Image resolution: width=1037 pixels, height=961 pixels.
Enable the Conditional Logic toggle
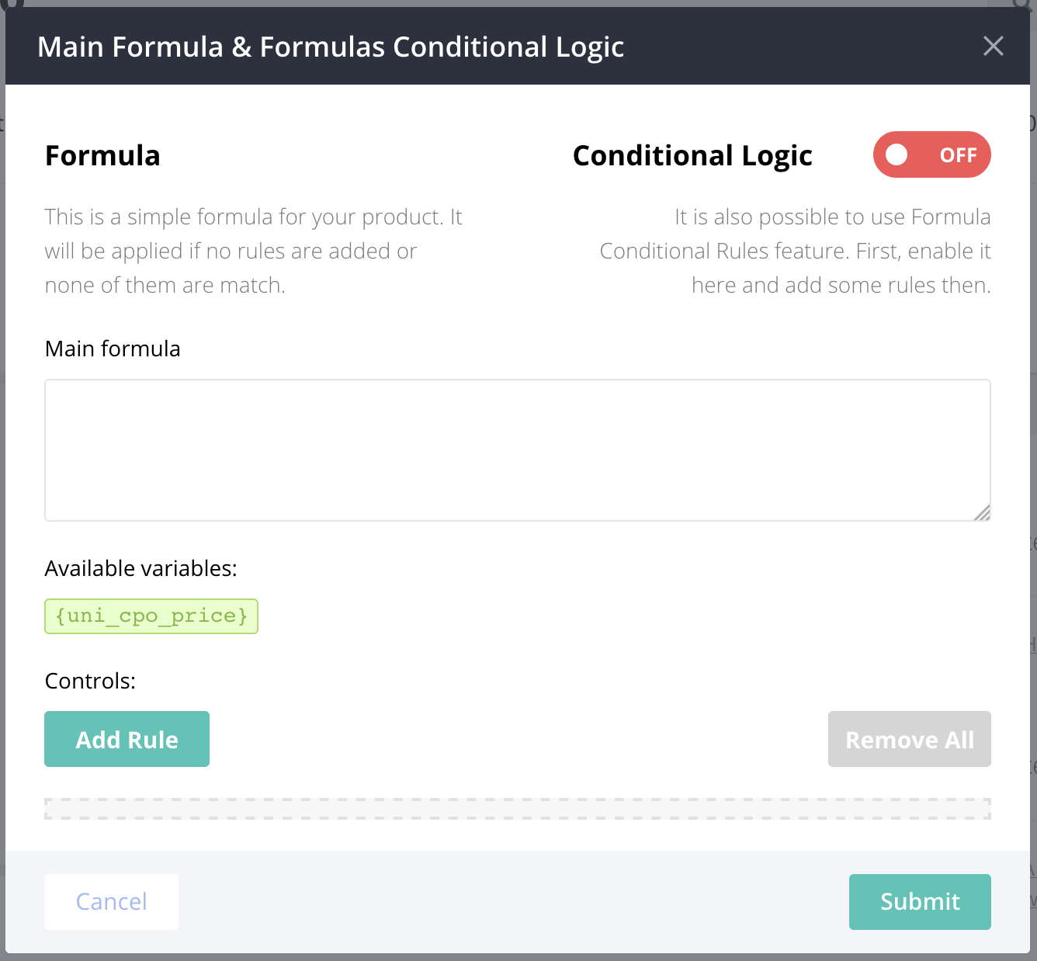click(931, 154)
